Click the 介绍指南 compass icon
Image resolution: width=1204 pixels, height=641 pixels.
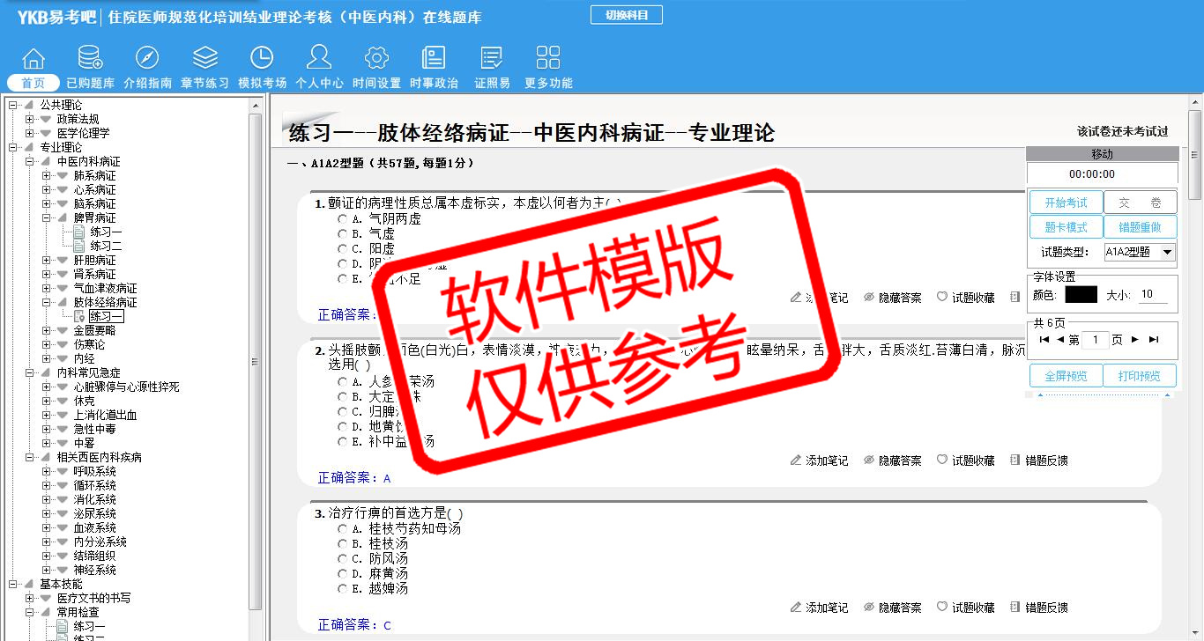(147, 58)
